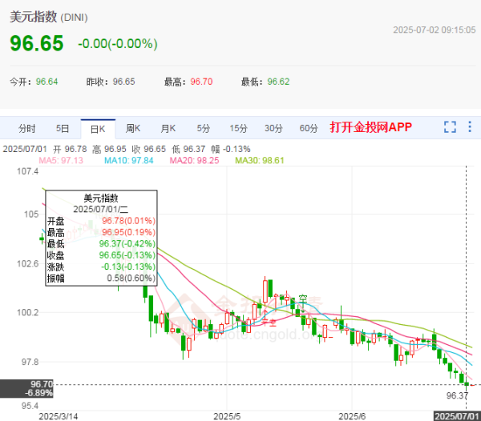Click the 最高 value 96.70
This screenshot has width=481, height=421.
coord(201,82)
